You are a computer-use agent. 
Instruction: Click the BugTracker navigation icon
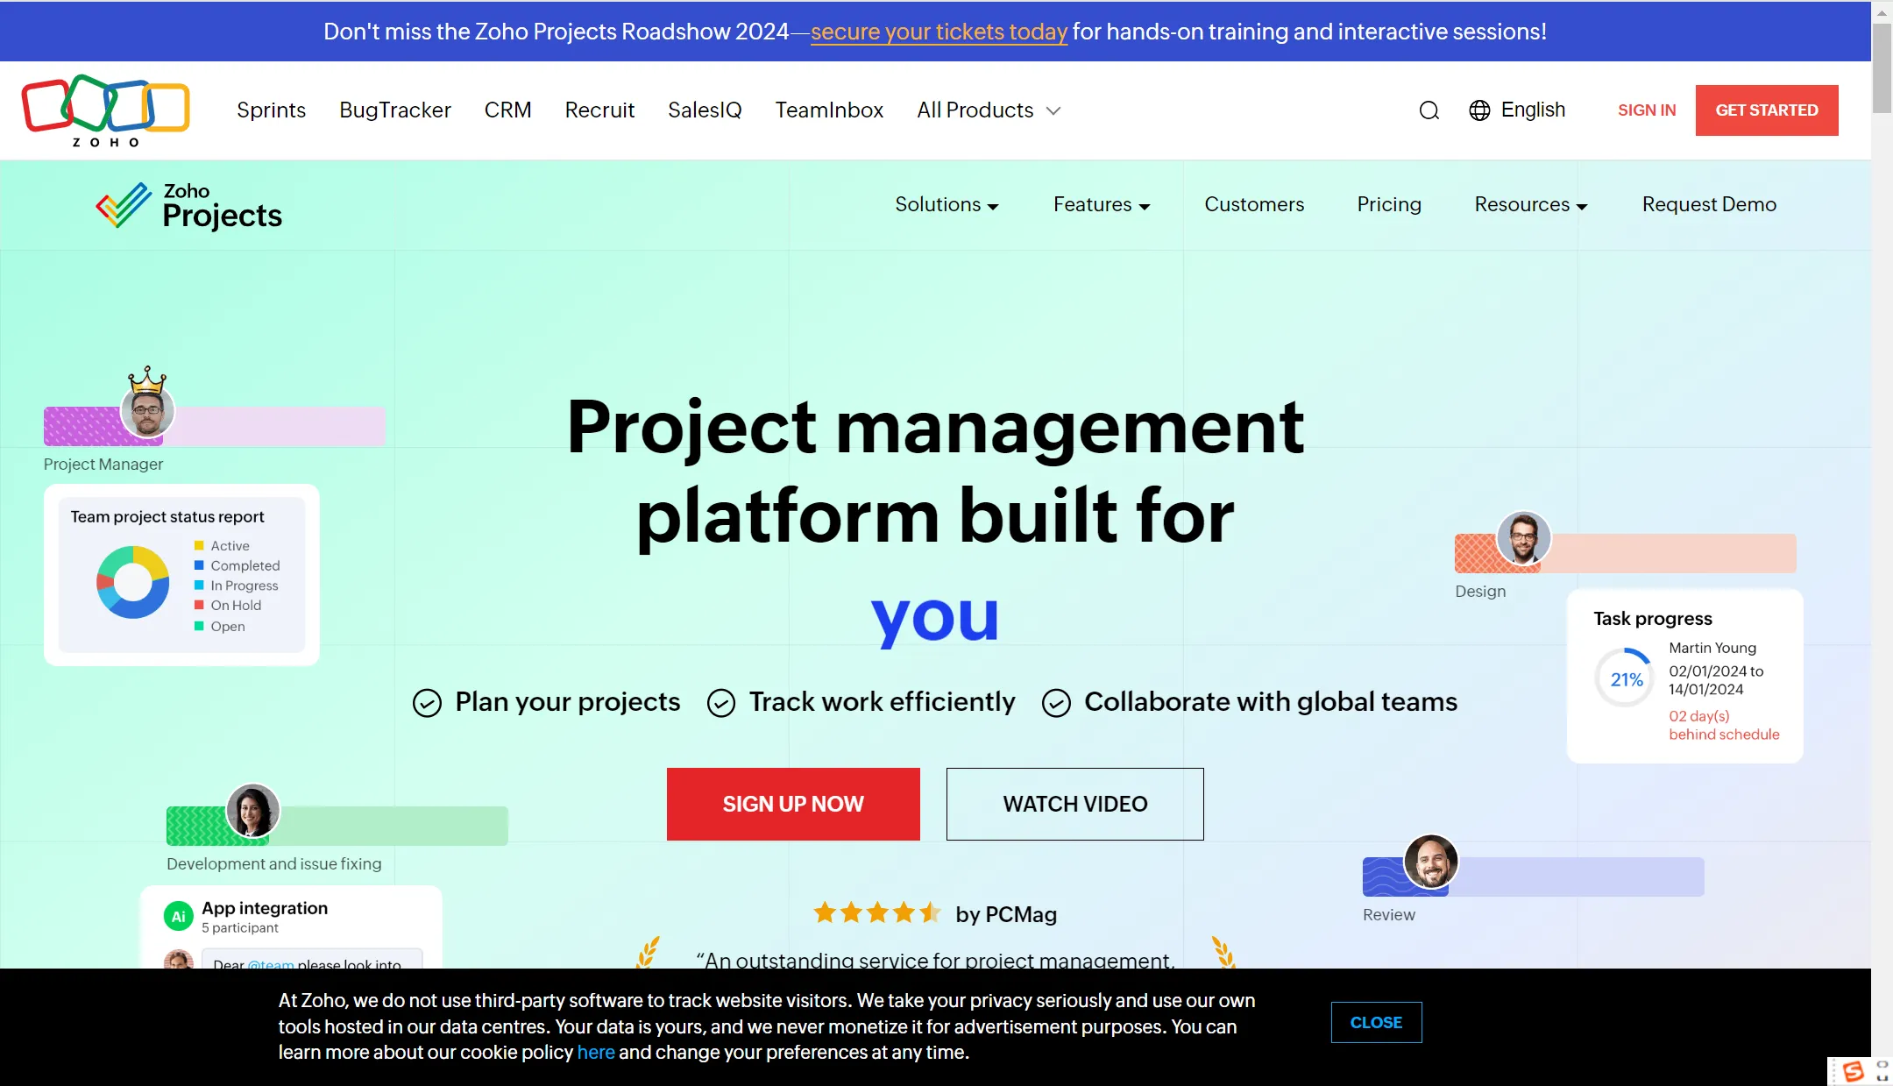(x=394, y=110)
